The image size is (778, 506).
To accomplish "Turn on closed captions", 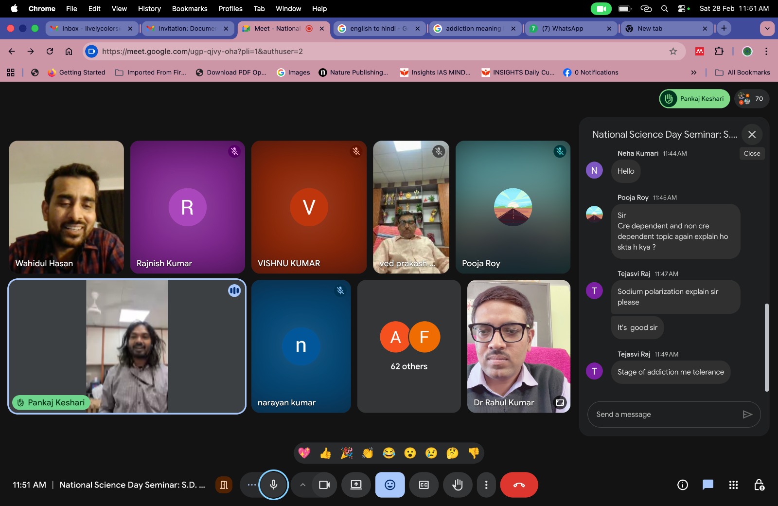I will coord(424,485).
